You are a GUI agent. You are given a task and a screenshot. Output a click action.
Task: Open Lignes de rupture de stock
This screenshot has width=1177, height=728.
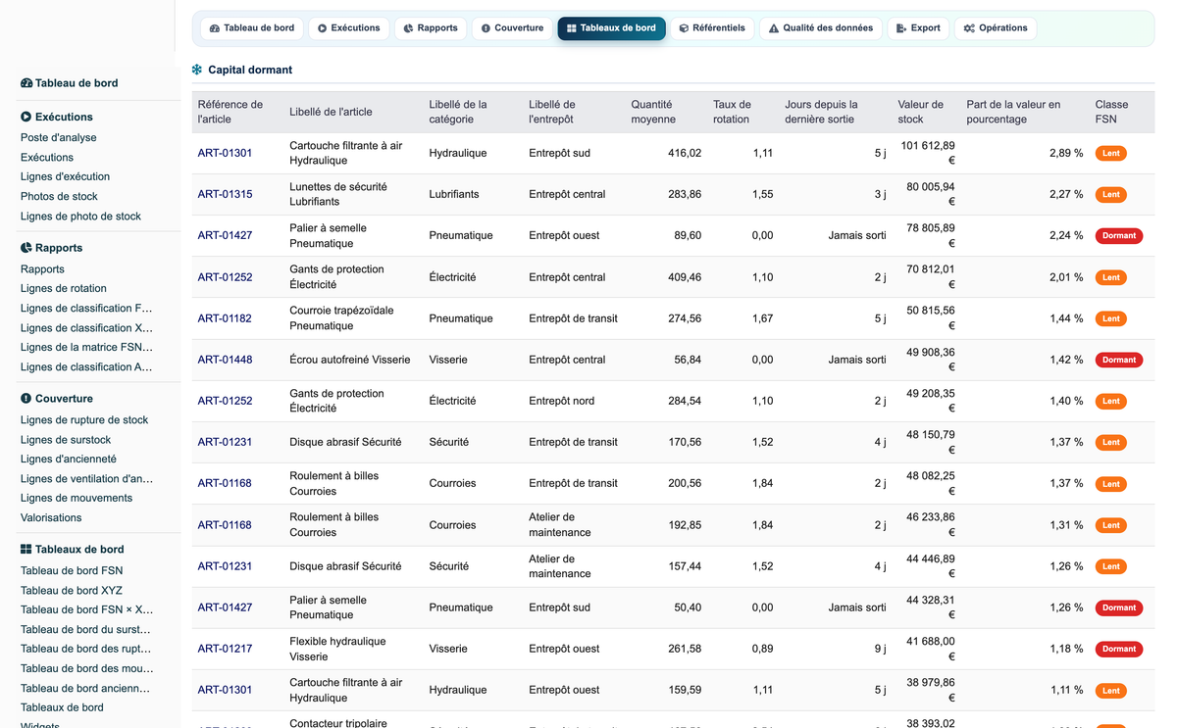click(x=84, y=420)
